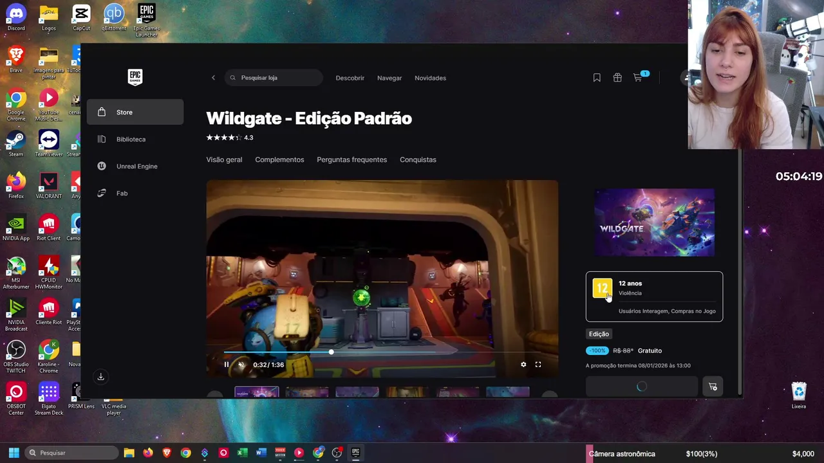Select Epic Games icon in taskbar
The height and width of the screenshot is (463, 824).
point(355,453)
